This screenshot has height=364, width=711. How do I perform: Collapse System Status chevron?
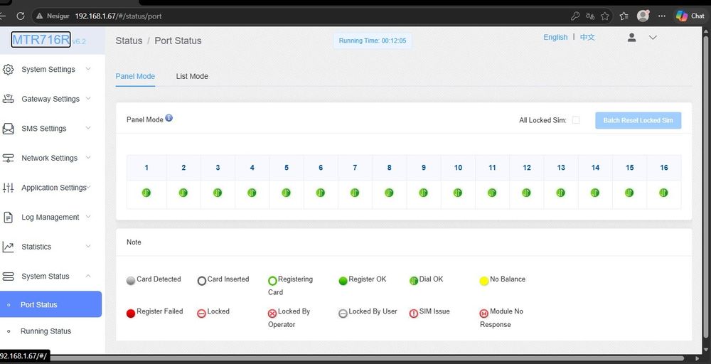pyautogui.click(x=88, y=276)
